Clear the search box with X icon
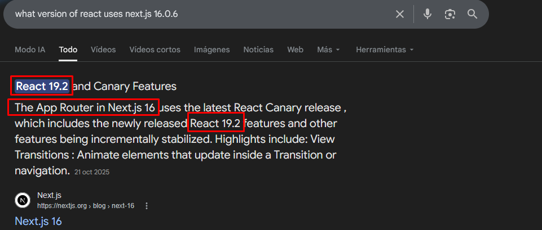Viewport: 542px width, 230px height. (400, 14)
